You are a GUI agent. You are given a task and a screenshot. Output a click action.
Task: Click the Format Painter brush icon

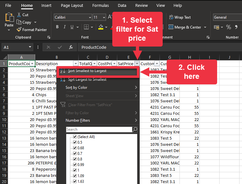click(x=19, y=29)
